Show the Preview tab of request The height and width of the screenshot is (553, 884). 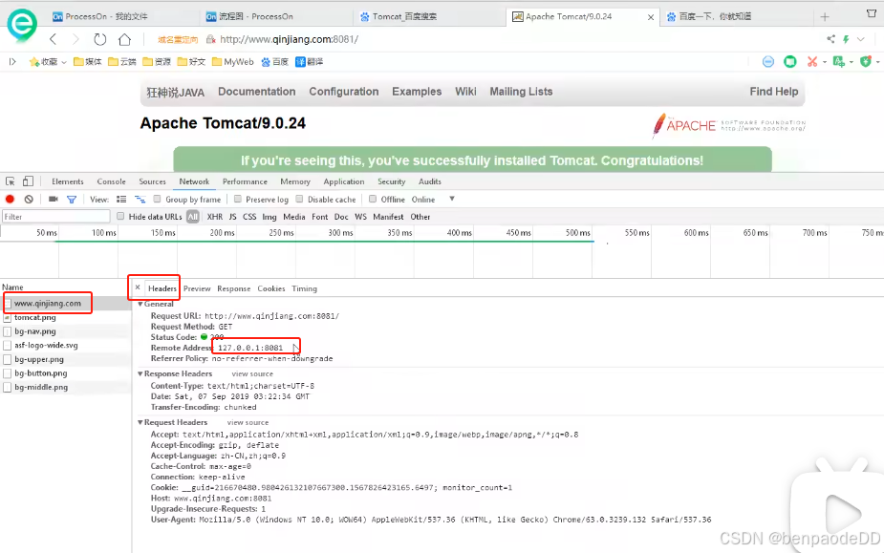(x=197, y=288)
